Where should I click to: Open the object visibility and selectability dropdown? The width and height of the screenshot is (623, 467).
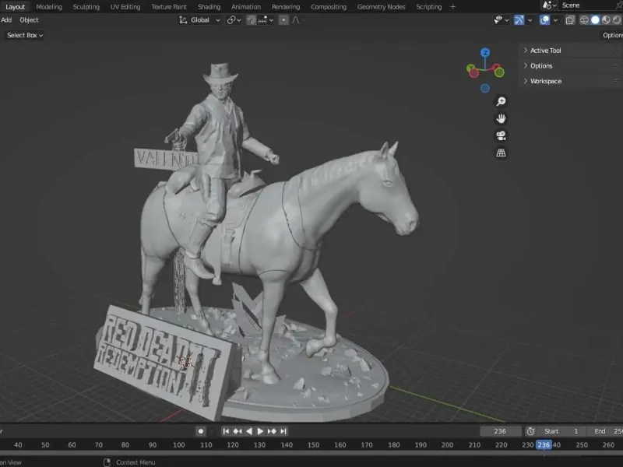(501, 20)
